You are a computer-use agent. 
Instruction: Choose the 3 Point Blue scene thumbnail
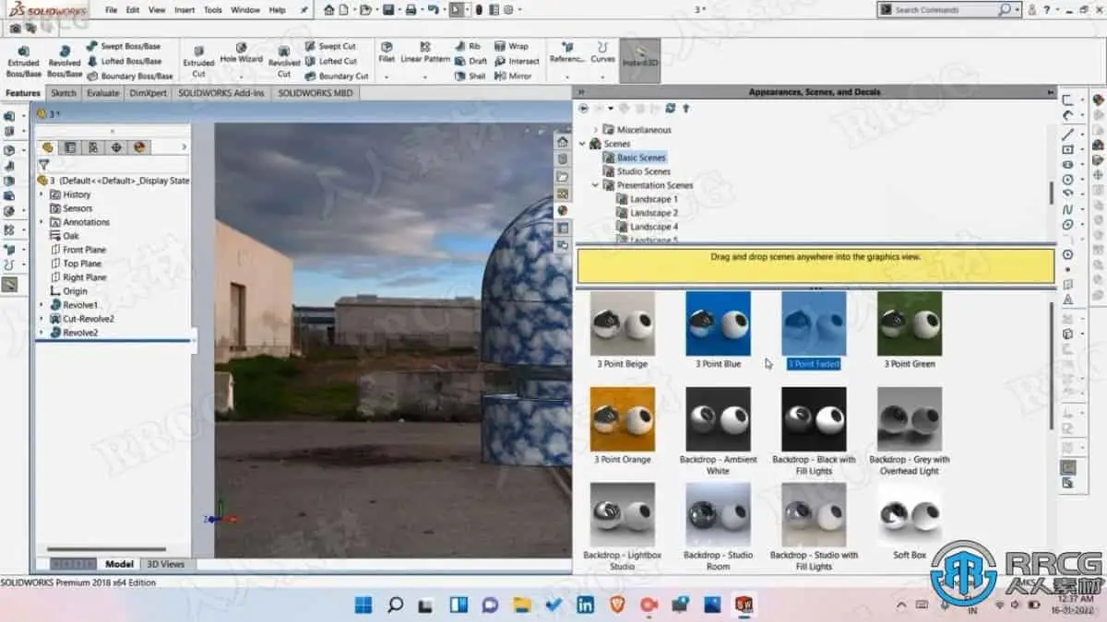pyautogui.click(x=718, y=323)
